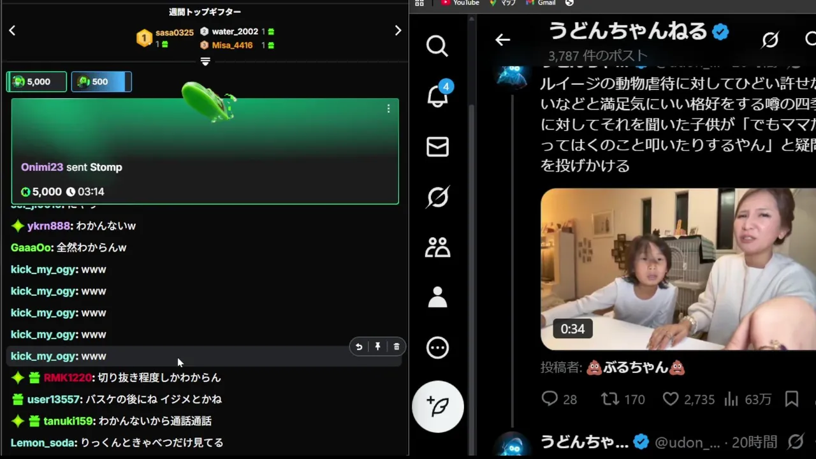816x459 pixels.
Task: Click the X page scrollbar up arrow
Action: 472,20
